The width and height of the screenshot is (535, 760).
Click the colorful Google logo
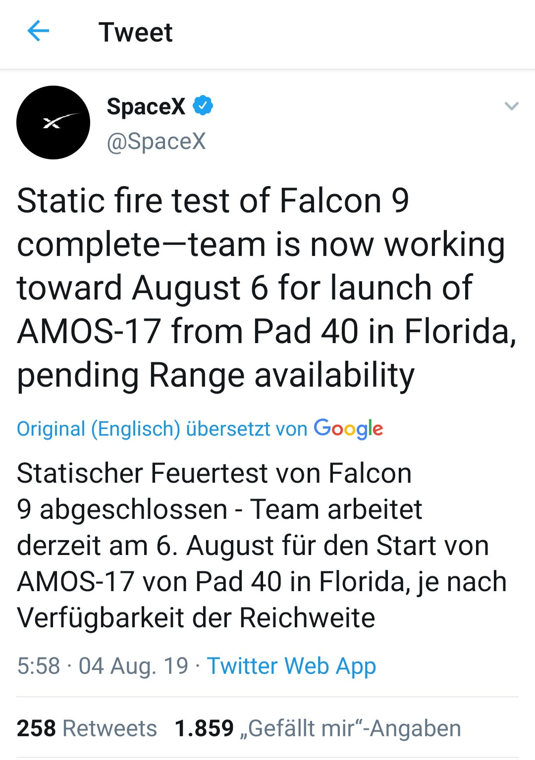tap(348, 429)
